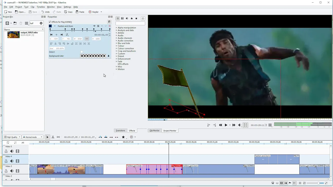The width and height of the screenshot is (333, 187).
Task: Open the File menu
Action: coord(5,7)
